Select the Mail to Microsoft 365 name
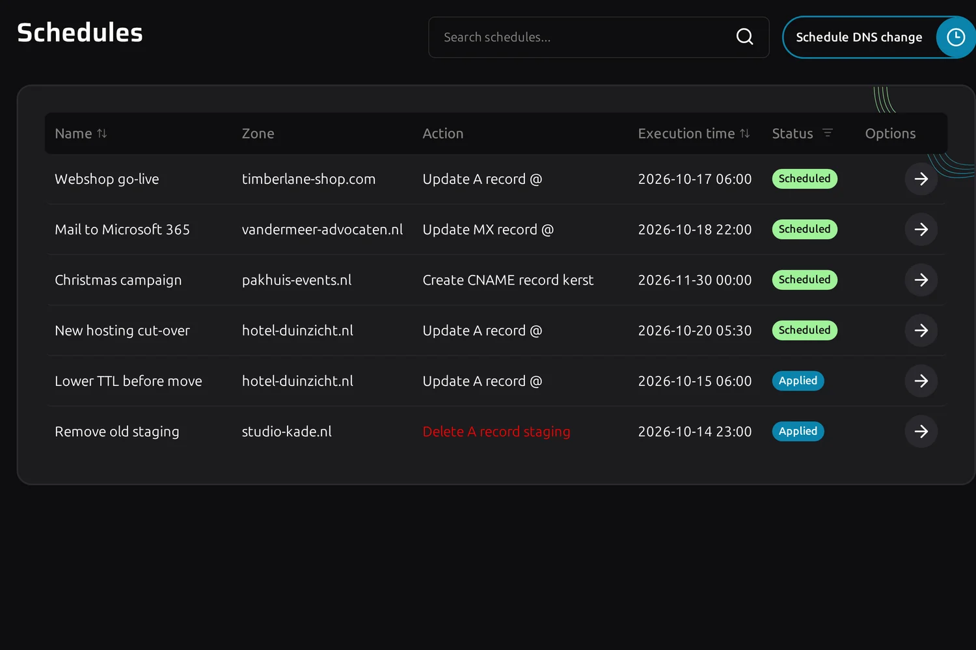 [122, 229]
